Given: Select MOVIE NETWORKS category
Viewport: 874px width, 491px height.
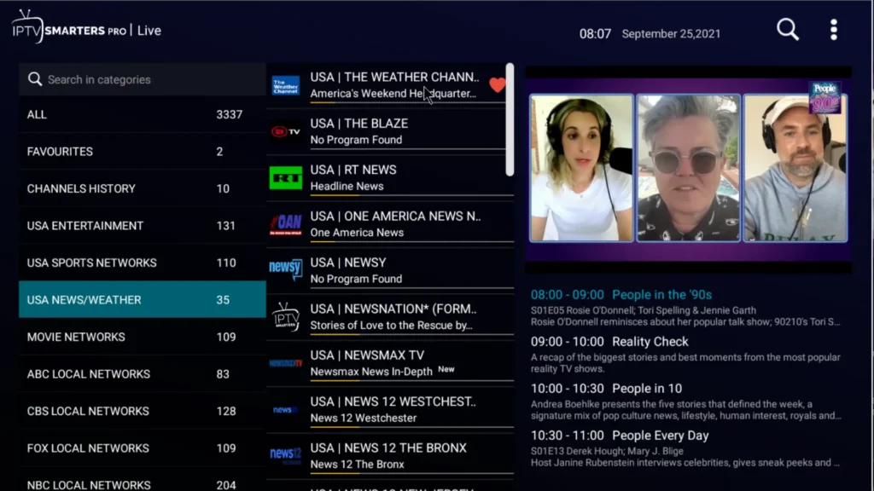Looking at the screenshot, I should pyautogui.click(x=143, y=337).
